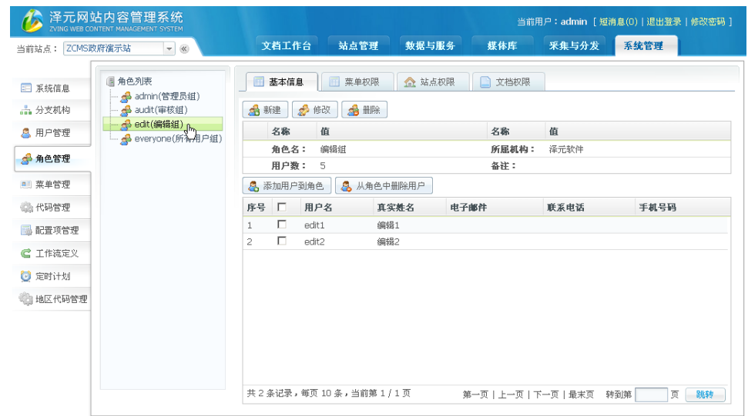Screen dimensions: 748x416
Task: Click the admin role icon in tree
Action: (126, 97)
